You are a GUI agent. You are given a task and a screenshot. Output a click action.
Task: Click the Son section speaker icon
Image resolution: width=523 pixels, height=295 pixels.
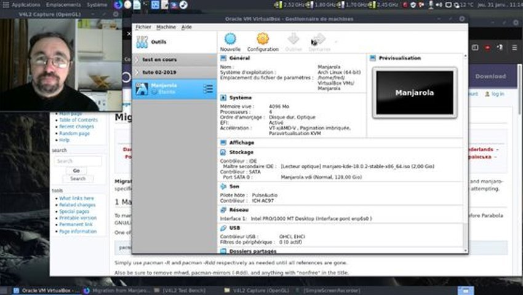tap(223, 187)
